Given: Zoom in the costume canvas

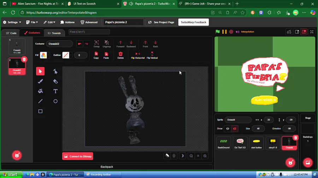Looking at the screenshot, I should pos(205,156).
